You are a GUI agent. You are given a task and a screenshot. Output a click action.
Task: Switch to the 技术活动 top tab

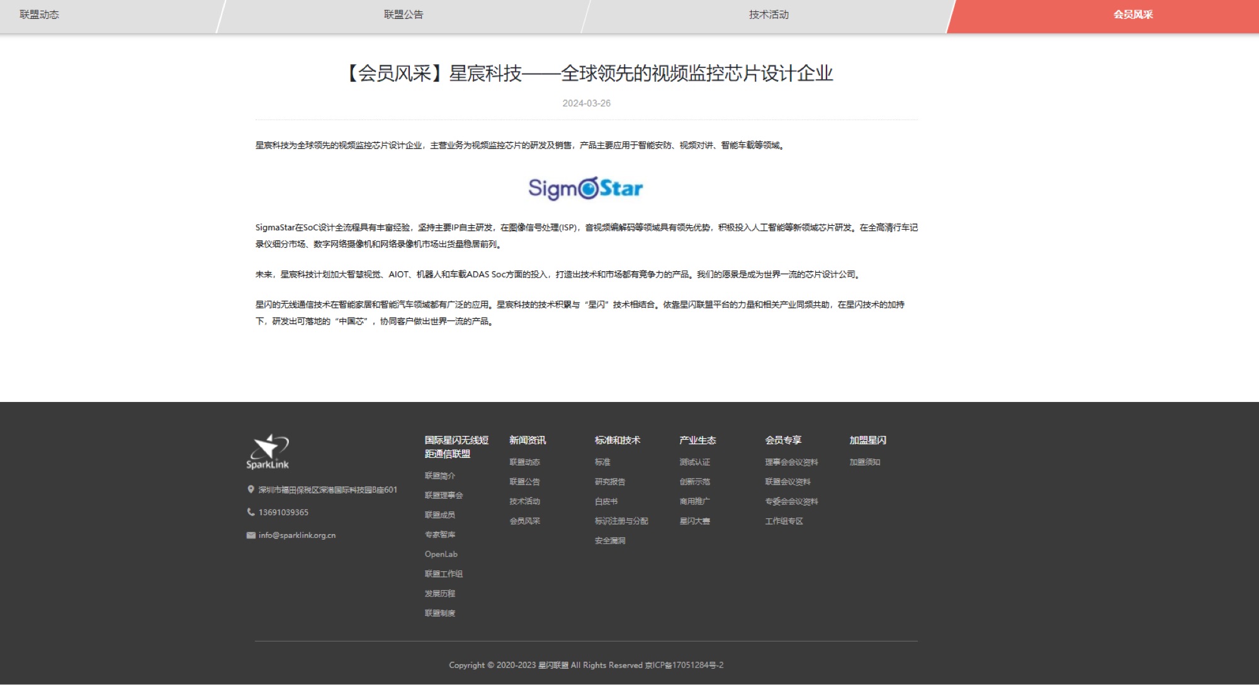[769, 14]
